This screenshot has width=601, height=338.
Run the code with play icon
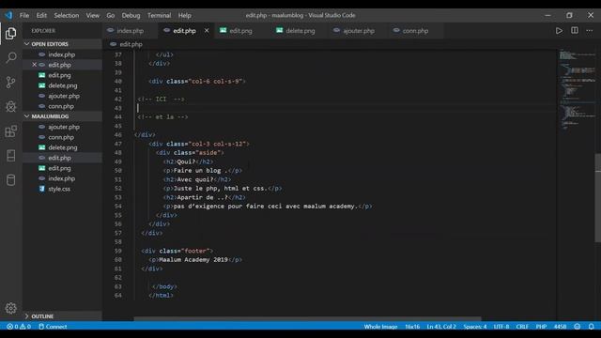click(x=559, y=31)
